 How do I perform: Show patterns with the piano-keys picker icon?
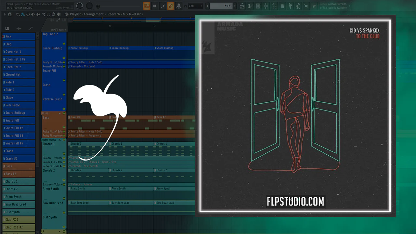pos(7,29)
